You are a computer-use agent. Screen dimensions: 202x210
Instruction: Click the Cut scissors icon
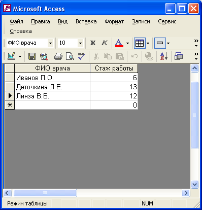[x=96, y=56]
